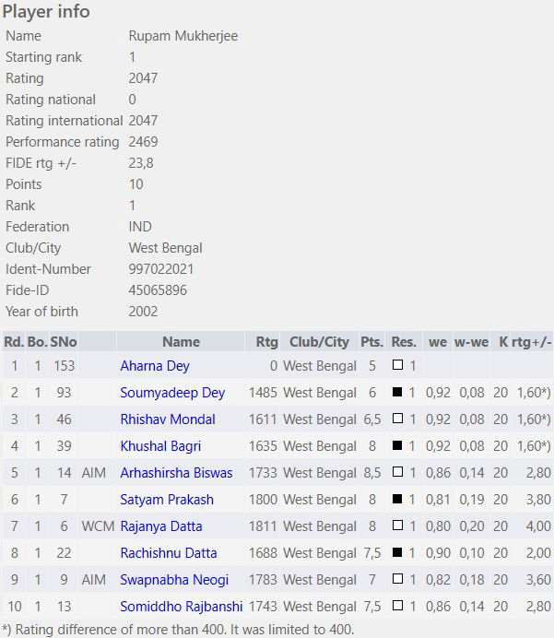The image size is (554, 638).
Task: Open Khushal Bagri player link
Action: [160, 446]
